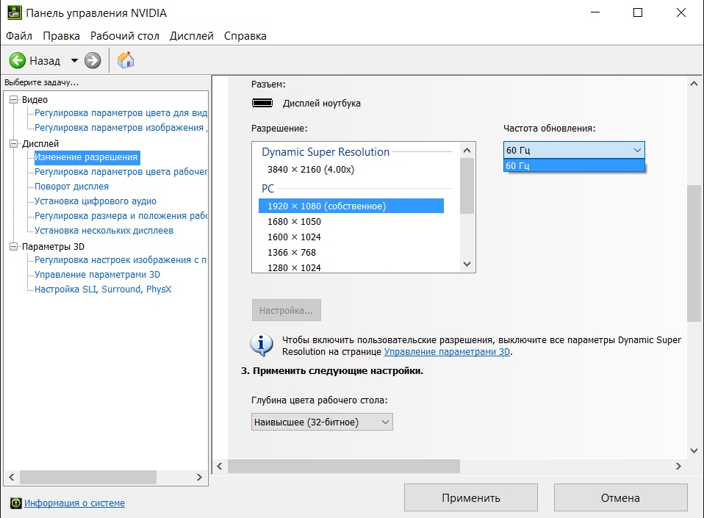The width and height of the screenshot is (704, 518).
Task: Open the Файл menu
Action: 19,36
